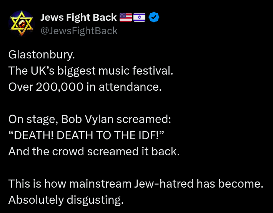Click the word "Glastonbury." in the post

(42, 55)
